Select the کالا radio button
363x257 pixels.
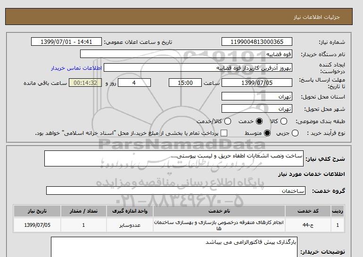(284, 121)
